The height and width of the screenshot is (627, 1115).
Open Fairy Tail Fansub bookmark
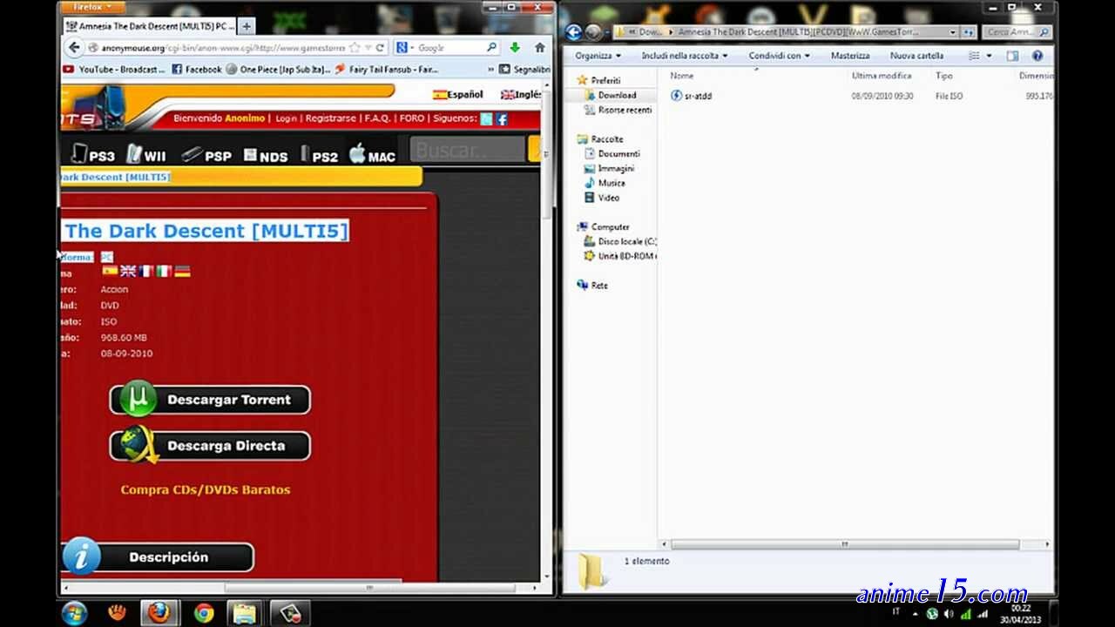pos(388,69)
